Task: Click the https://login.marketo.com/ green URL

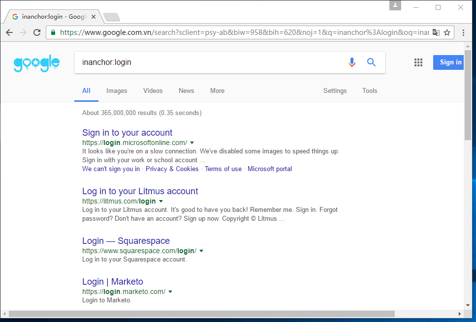Action: click(124, 292)
